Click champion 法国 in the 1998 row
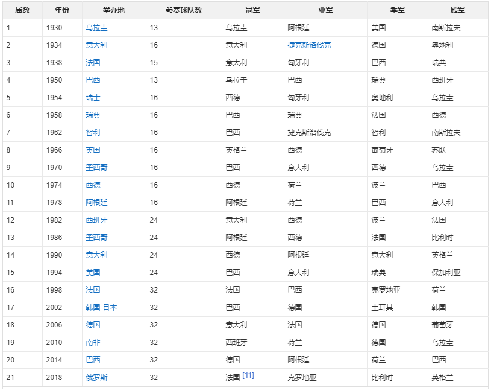491x389 pixels. tap(233, 290)
